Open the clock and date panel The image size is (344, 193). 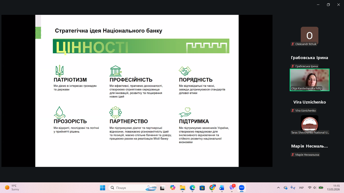point(333,188)
